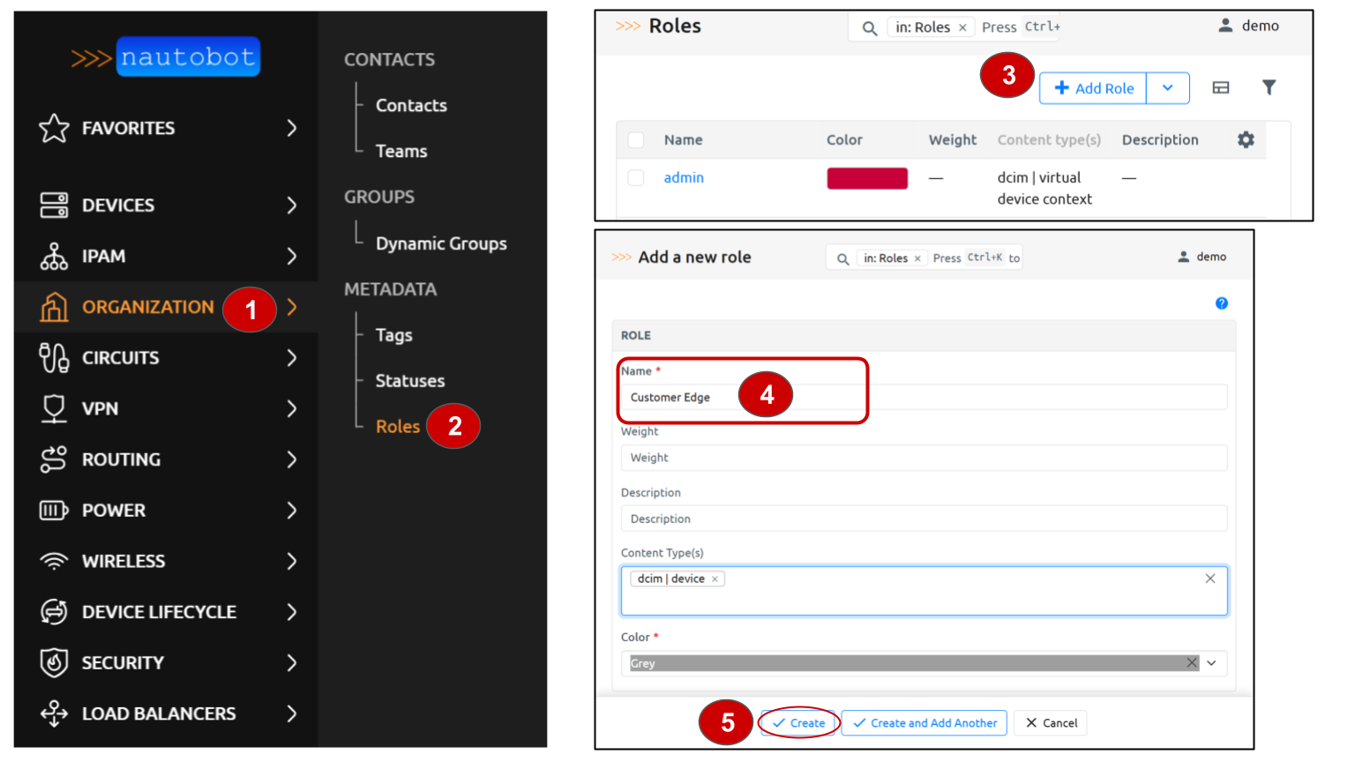Click the Create button
This screenshot has width=1355, height=762.
click(798, 723)
